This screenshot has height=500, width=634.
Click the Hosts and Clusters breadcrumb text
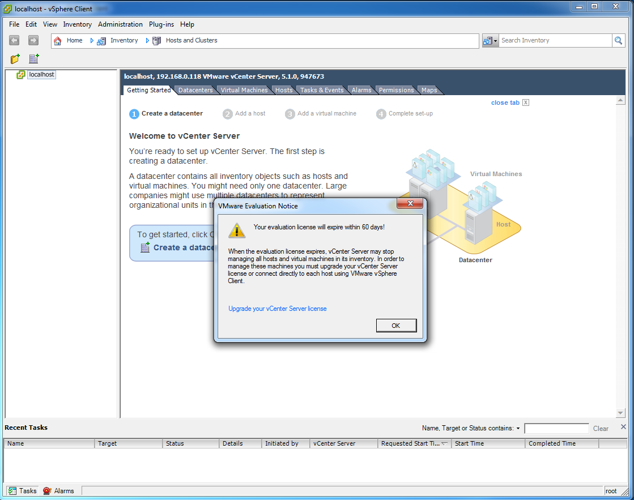click(192, 40)
